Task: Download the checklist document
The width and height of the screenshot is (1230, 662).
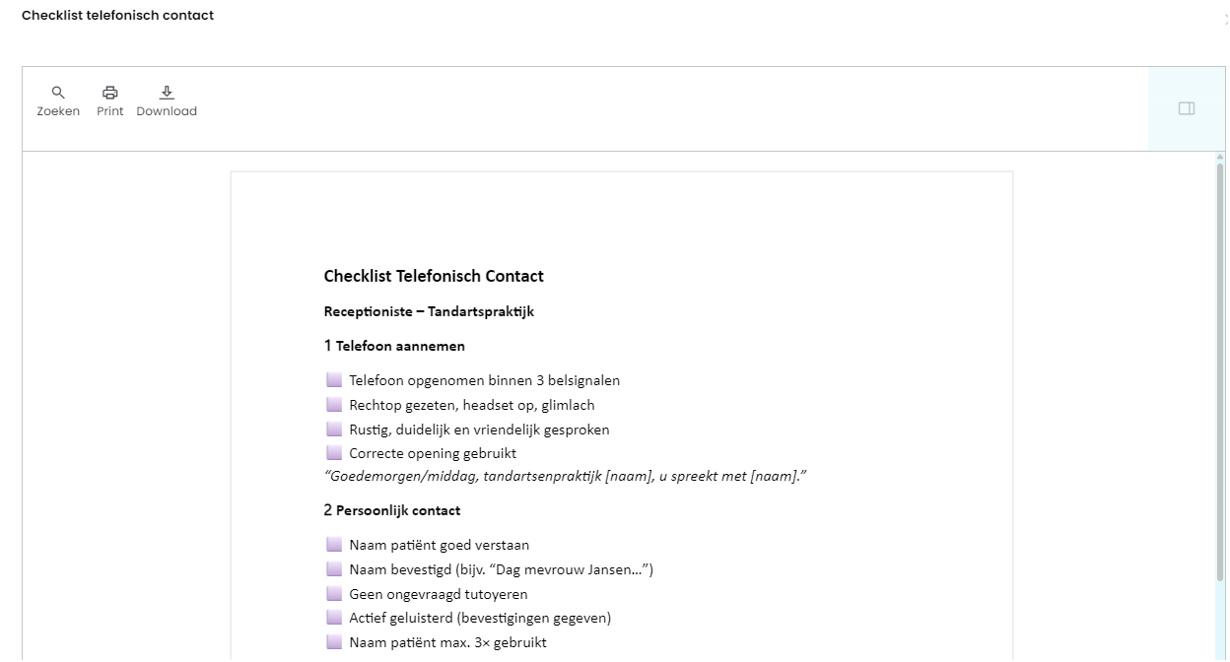Action: click(167, 101)
